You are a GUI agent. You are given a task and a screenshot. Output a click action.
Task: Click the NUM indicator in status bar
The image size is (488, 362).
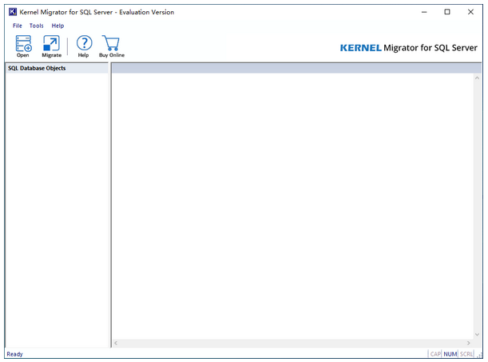point(450,354)
